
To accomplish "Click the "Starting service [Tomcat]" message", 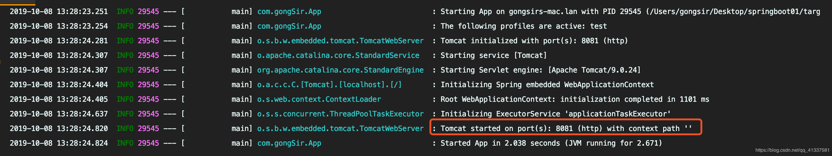I will 493,55.
